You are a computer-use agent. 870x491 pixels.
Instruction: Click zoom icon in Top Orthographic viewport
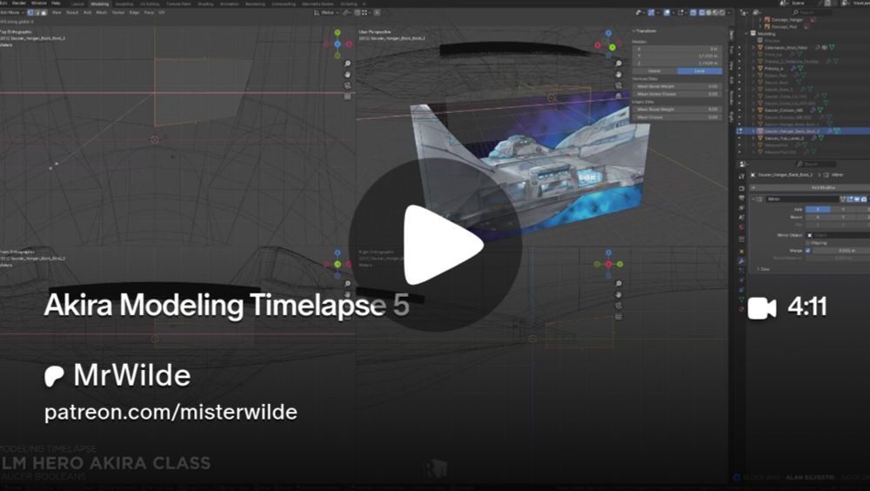click(347, 64)
